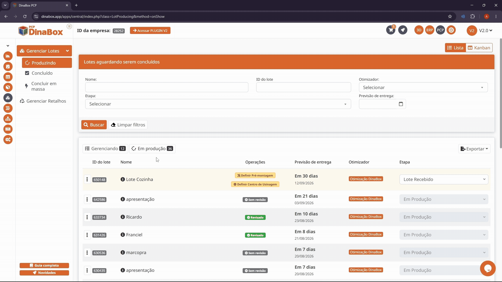
Task: Open the dashboard chart sidebar icon
Action: pyautogui.click(x=8, y=56)
